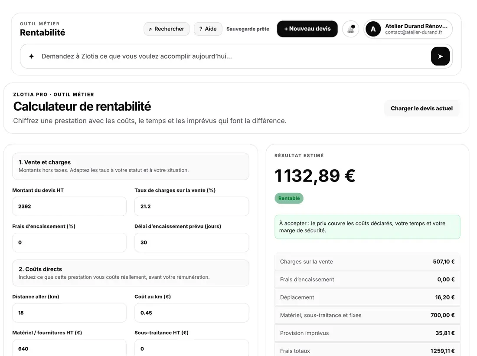477x356 pixels.
Task: Click the sparkle icon in the prompt bar
Action: click(31, 56)
